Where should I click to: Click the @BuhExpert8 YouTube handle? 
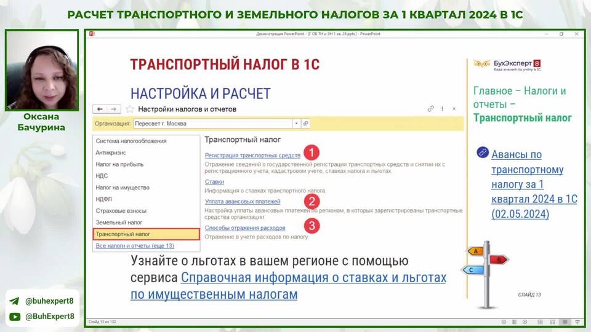click(x=50, y=317)
